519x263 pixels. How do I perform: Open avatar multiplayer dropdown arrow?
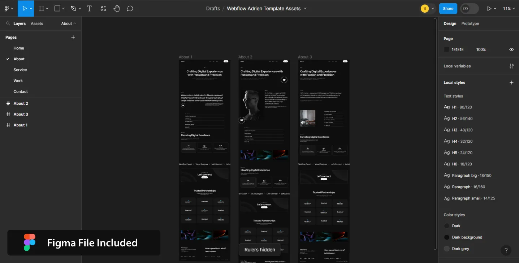click(433, 9)
